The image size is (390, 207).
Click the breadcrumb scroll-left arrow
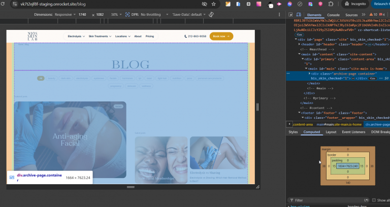point(289,124)
